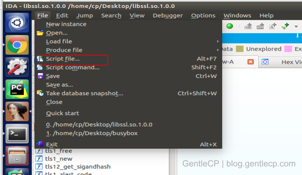The height and width of the screenshot is (175, 302).
Task: Open the toolbar overflow dropdown arrow
Action: point(296,27)
